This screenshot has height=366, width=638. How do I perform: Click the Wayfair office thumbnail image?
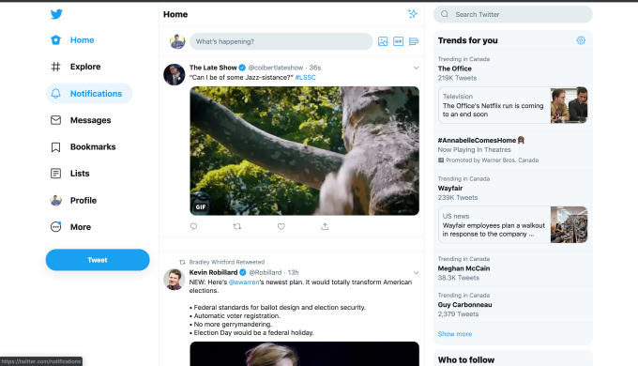coord(569,224)
